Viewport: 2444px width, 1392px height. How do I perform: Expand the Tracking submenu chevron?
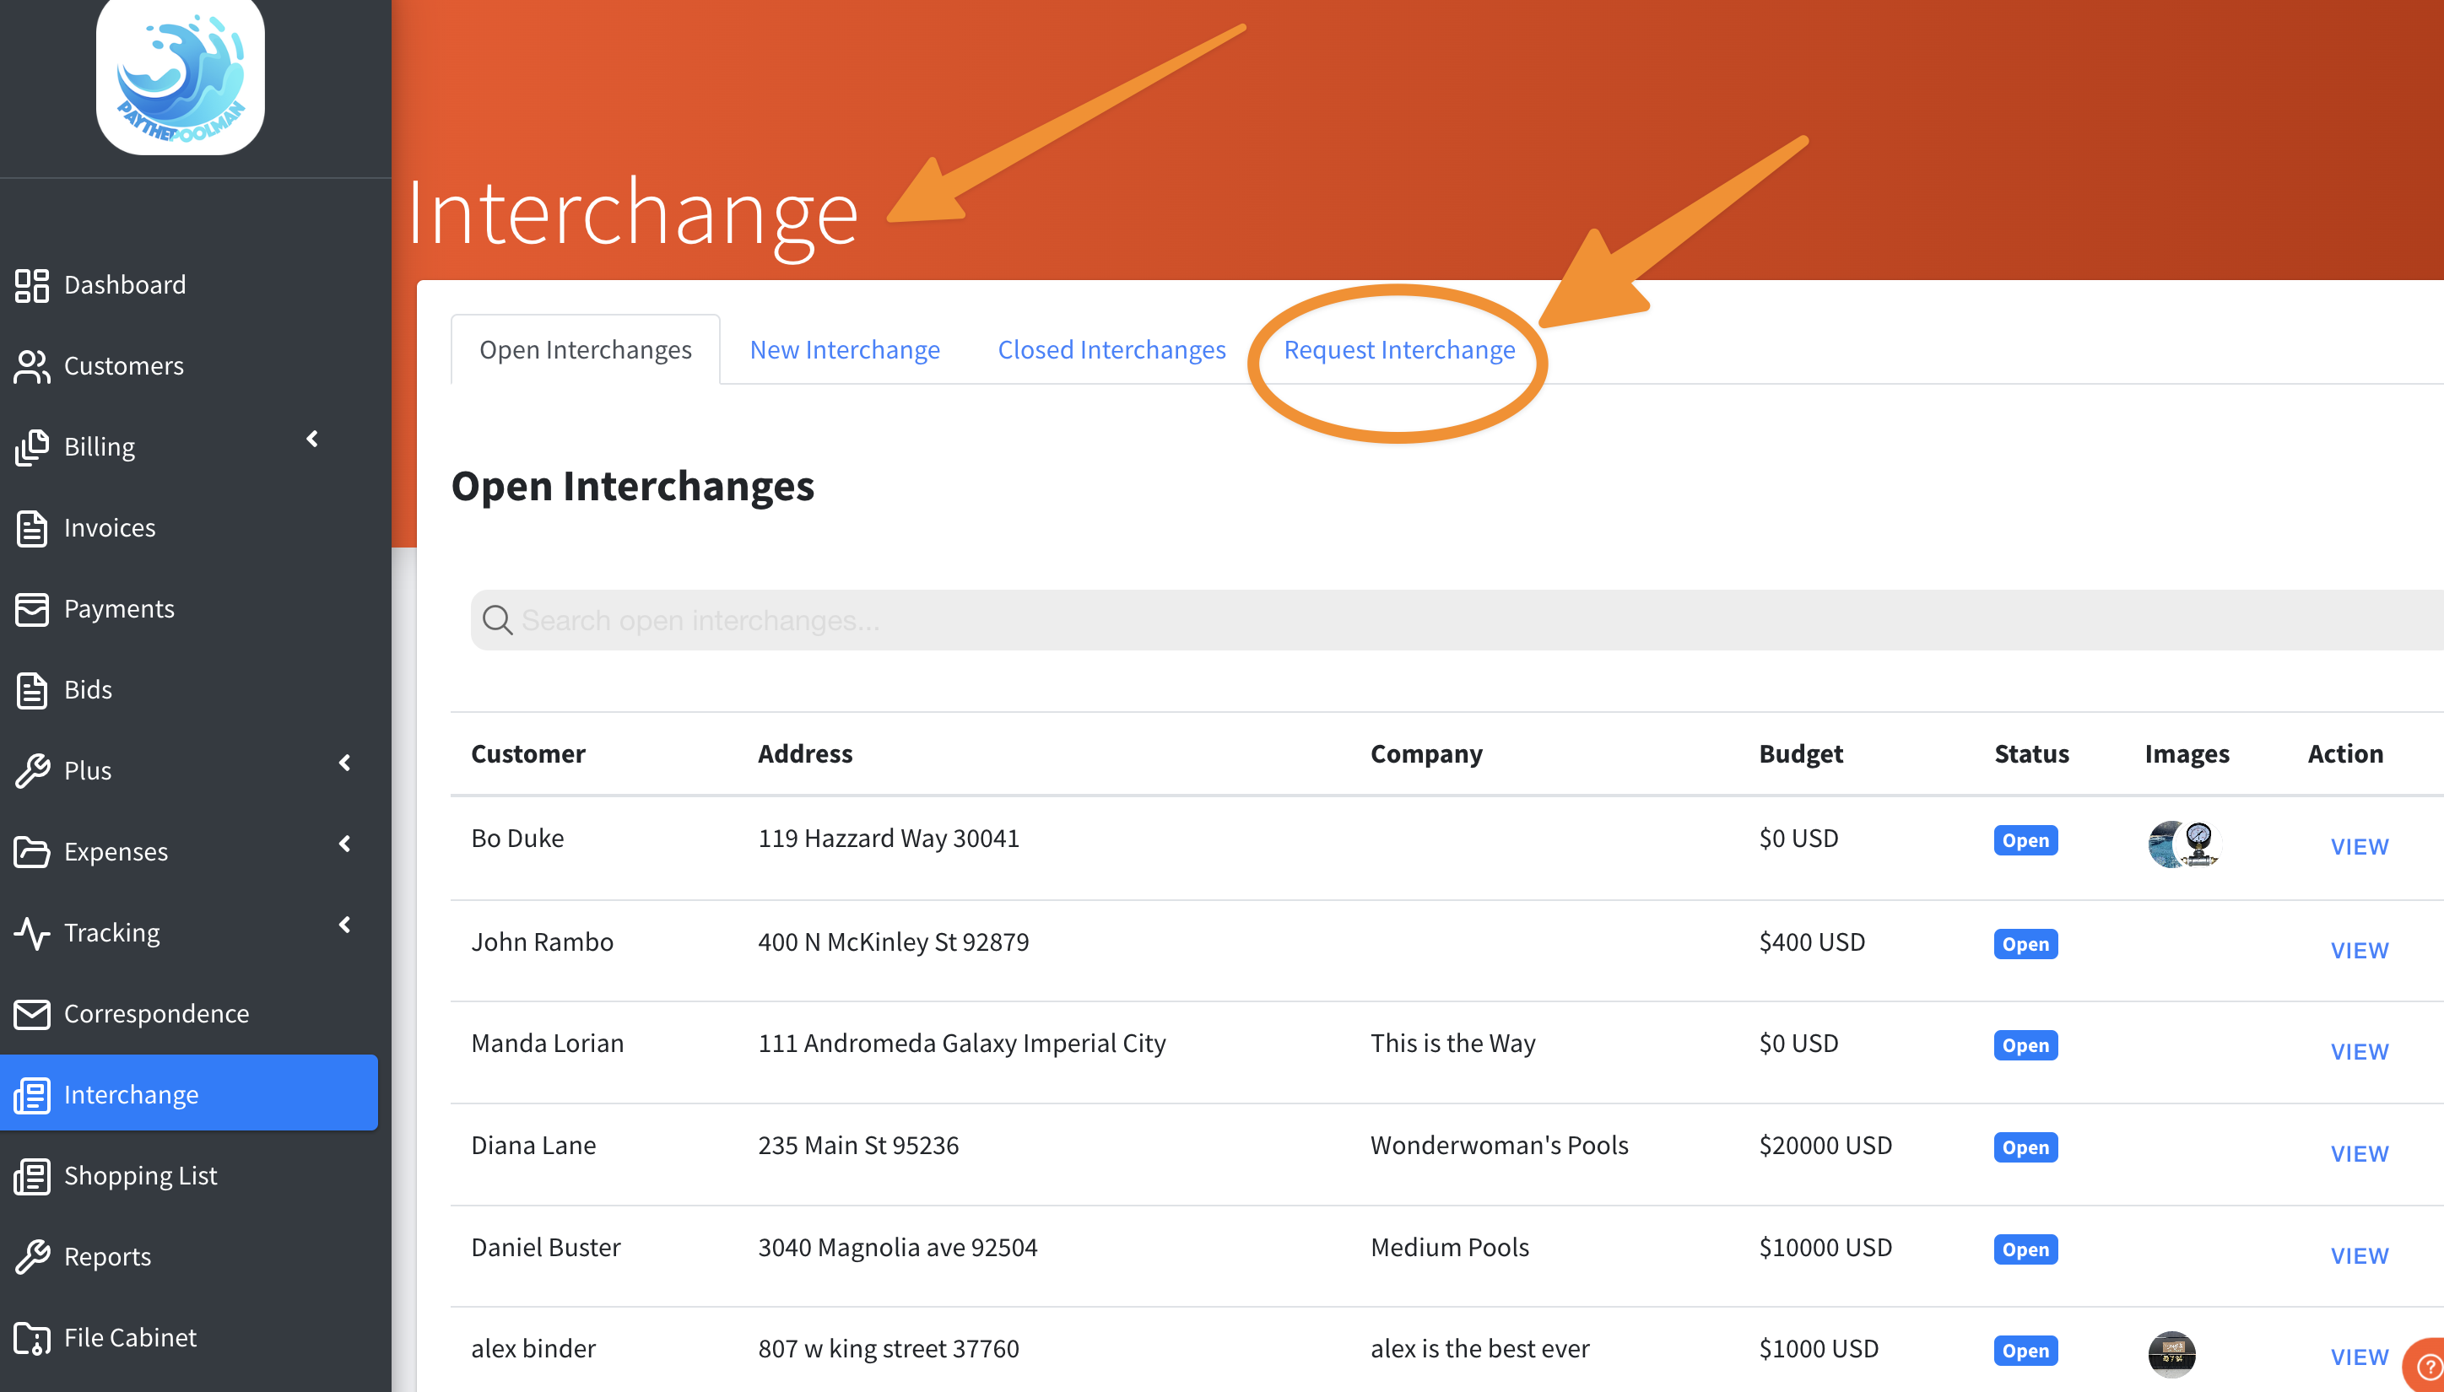click(344, 925)
